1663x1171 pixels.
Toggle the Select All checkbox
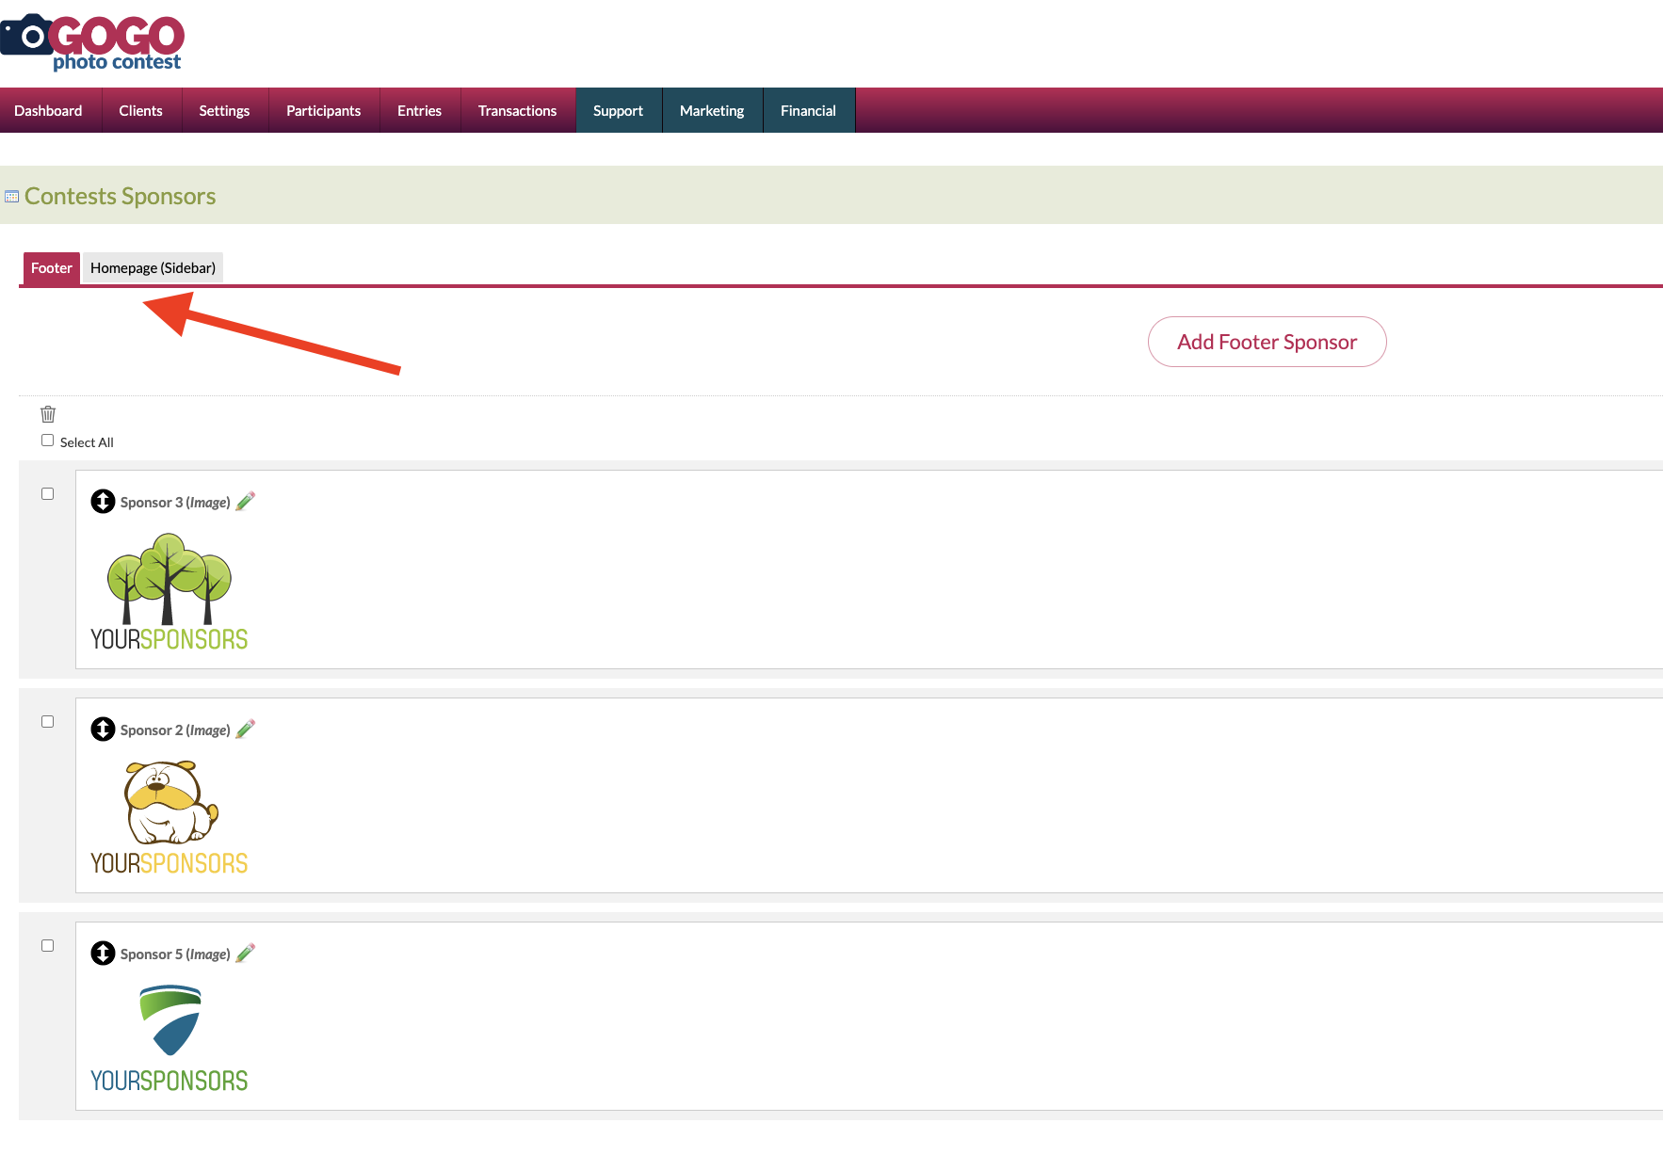tap(47, 441)
